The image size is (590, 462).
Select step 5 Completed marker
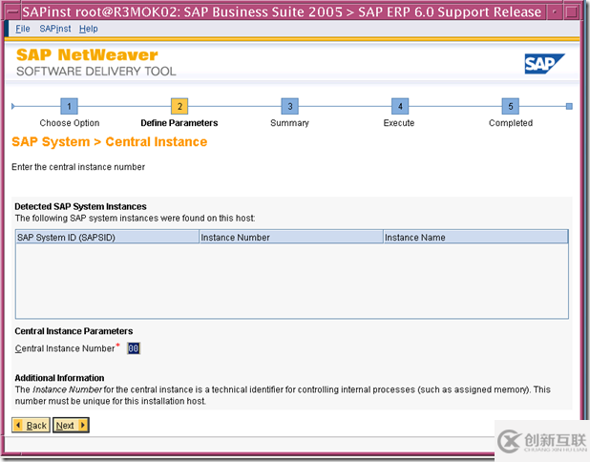510,107
